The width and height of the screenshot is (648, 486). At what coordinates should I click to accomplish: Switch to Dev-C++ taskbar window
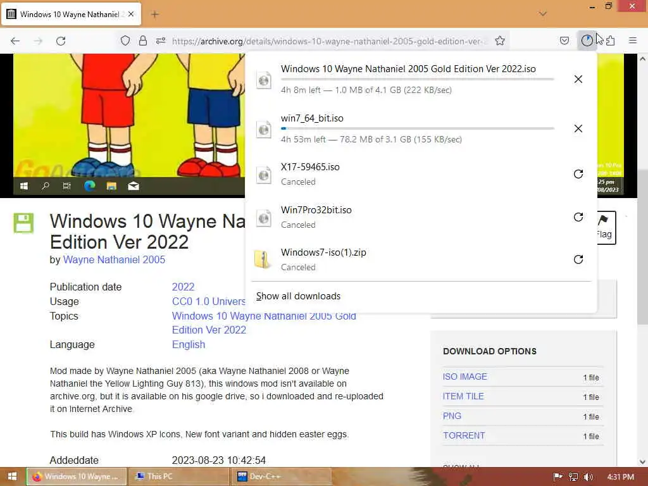282,476
